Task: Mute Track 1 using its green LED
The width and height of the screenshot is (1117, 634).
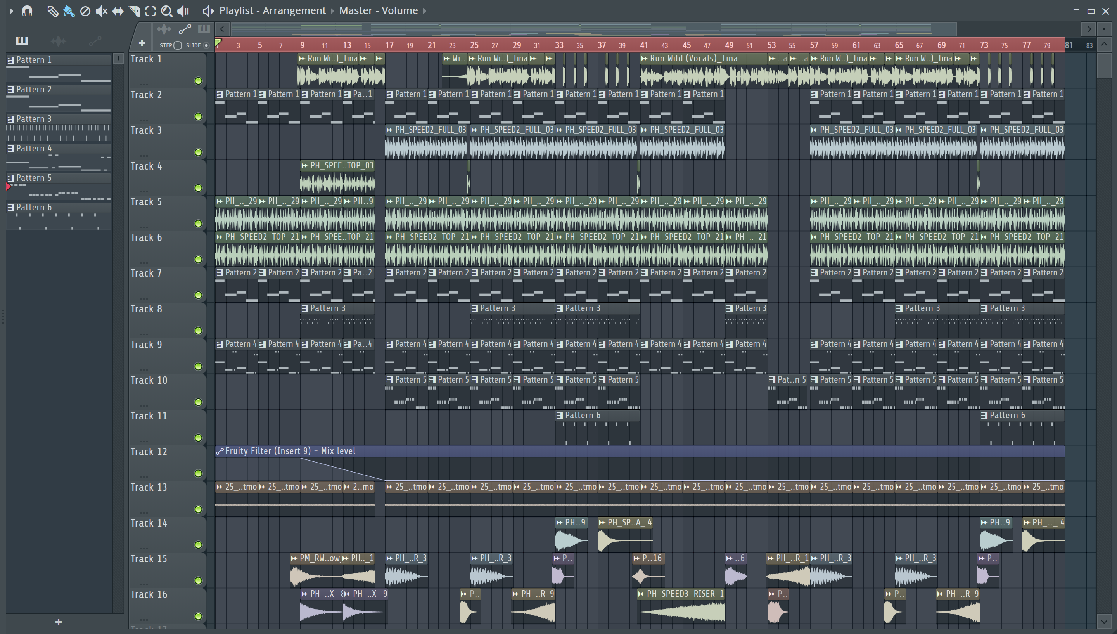Action: (199, 81)
